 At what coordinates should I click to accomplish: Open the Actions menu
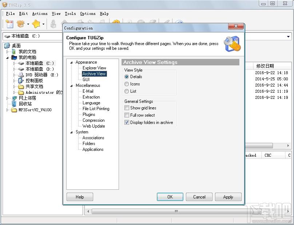(x=40, y=13)
